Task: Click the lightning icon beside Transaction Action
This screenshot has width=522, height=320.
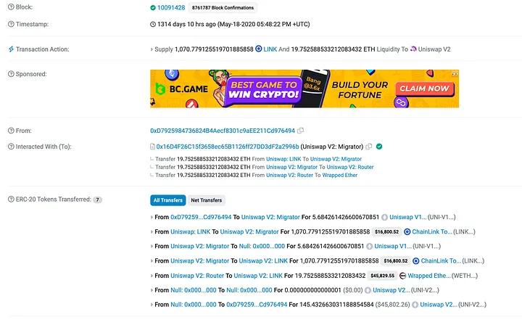Action: (x=10, y=49)
